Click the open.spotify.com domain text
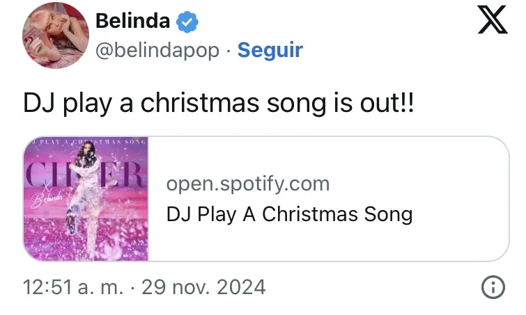 247,184
